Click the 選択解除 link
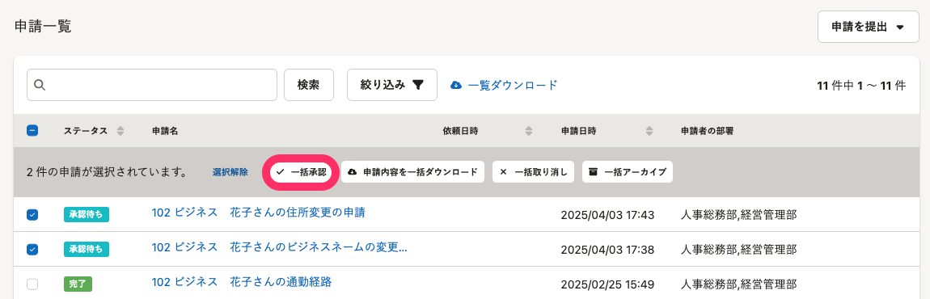 (230, 172)
